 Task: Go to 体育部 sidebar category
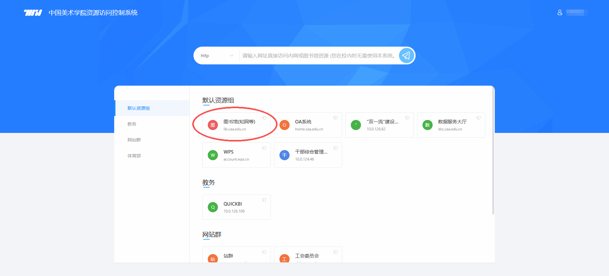(134, 156)
